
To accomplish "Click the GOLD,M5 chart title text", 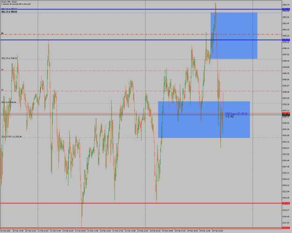I will 9,2.
